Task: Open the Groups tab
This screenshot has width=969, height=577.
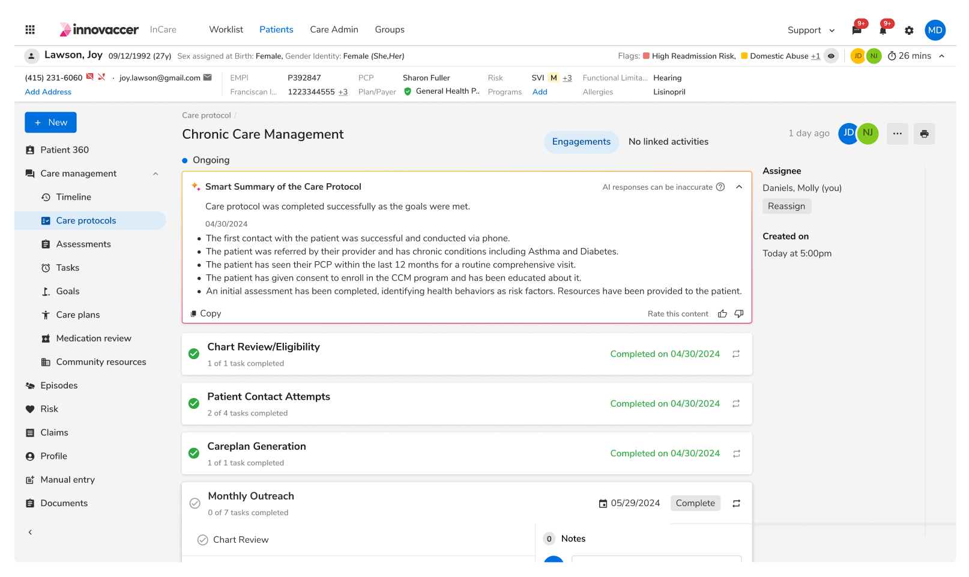Action: (390, 29)
